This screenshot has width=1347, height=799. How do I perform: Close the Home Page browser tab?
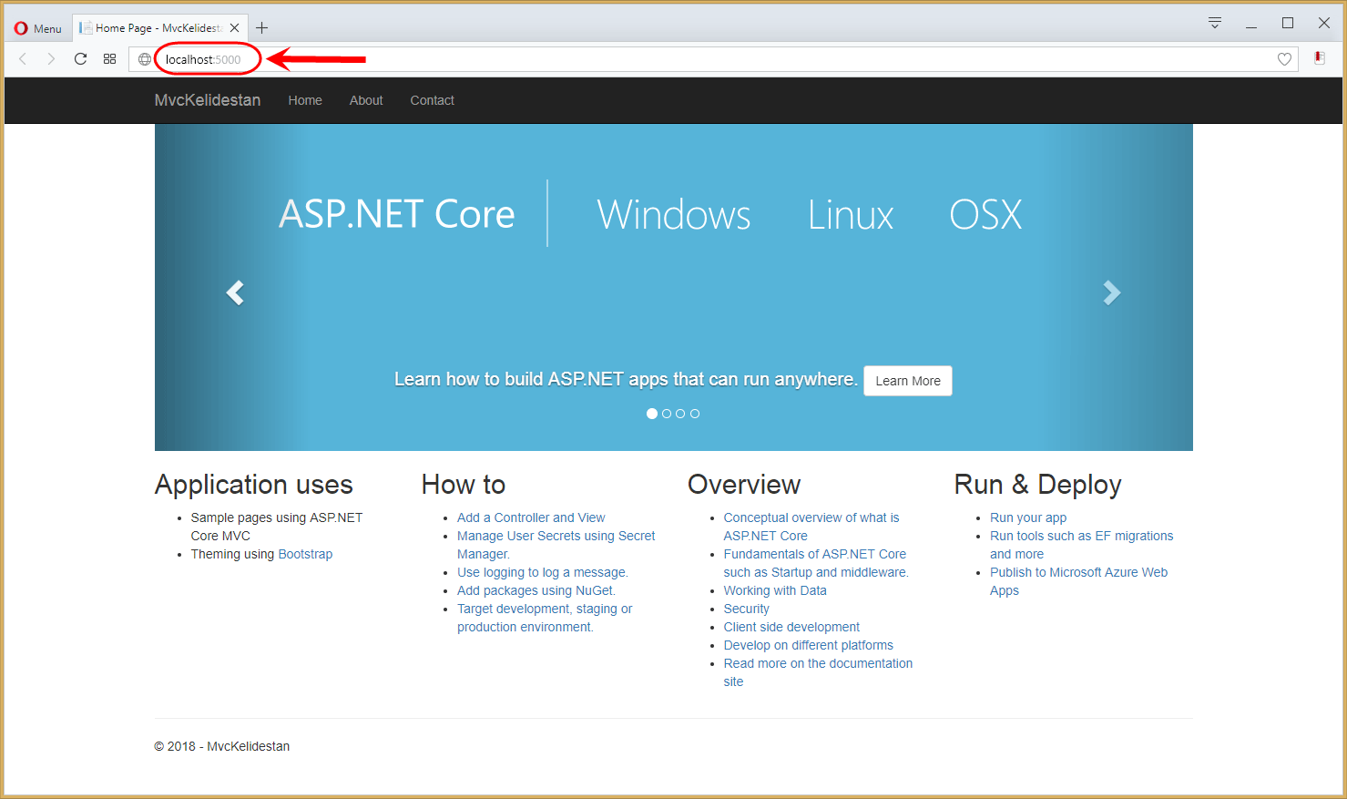pyautogui.click(x=234, y=28)
